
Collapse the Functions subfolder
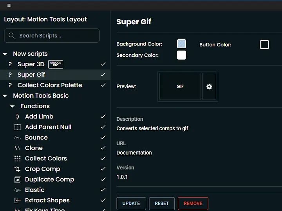13,106
